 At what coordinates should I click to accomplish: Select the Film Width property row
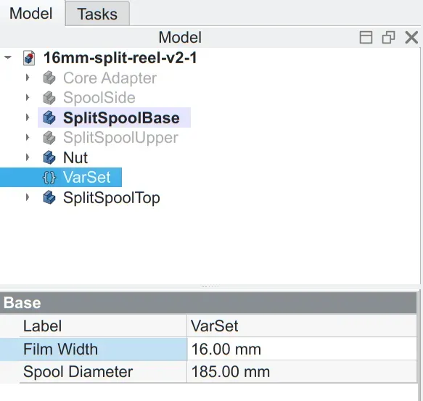click(x=94, y=349)
